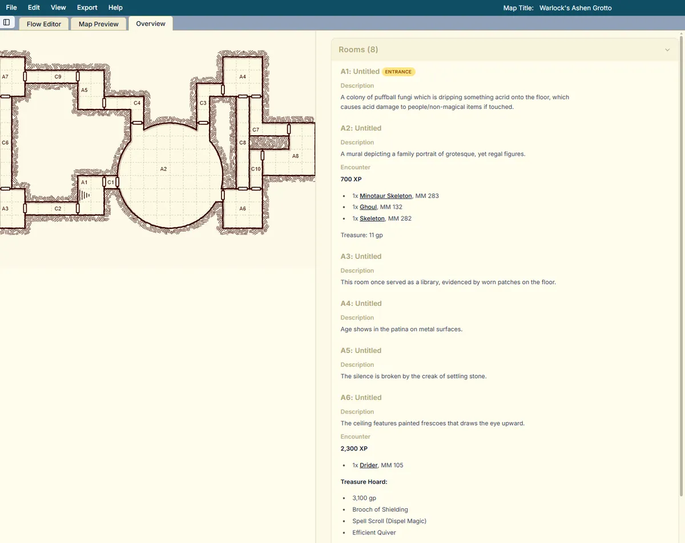Viewport: 685px width, 543px height.
Task: Switch to the Map Preview tab
Action: pyautogui.click(x=99, y=24)
